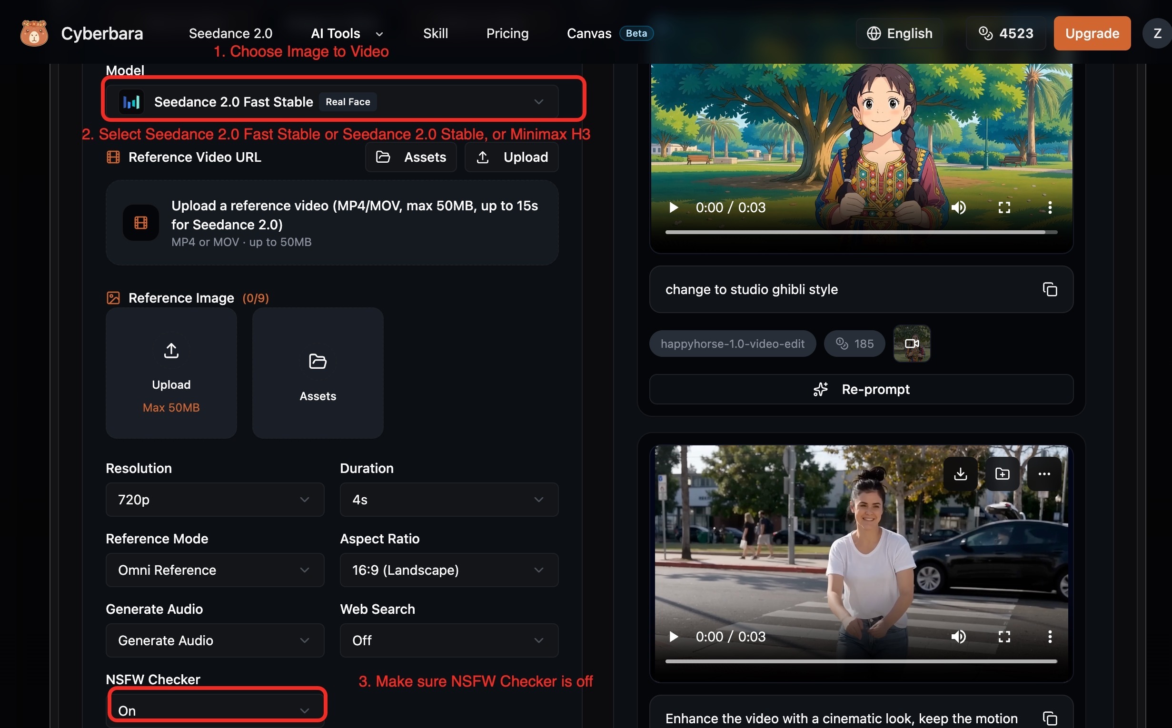Copy the 'Enhance the video' prompt text
Image resolution: width=1172 pixels, height=728 pixels.
coord(1050,718)
